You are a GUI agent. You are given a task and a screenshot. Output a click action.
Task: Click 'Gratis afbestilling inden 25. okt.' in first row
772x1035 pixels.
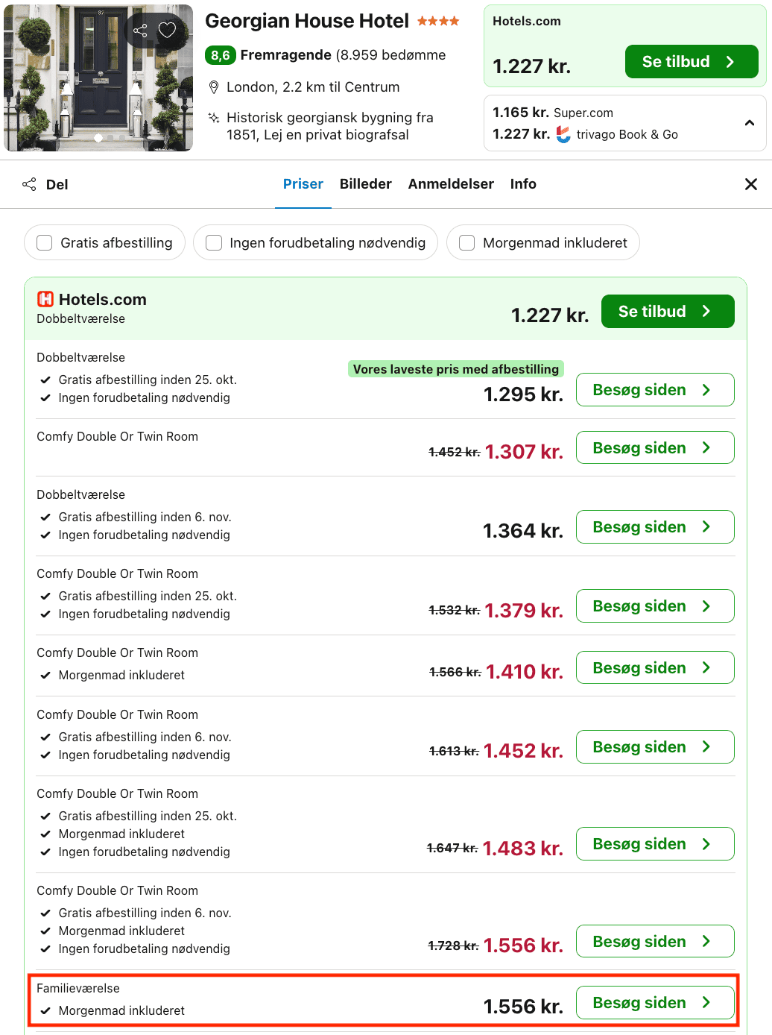pyautogui.click(x=148, y=380)
